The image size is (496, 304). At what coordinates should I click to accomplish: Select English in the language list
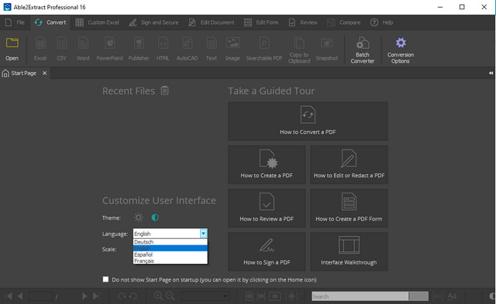pyautogui.click(x=170, y=248)
